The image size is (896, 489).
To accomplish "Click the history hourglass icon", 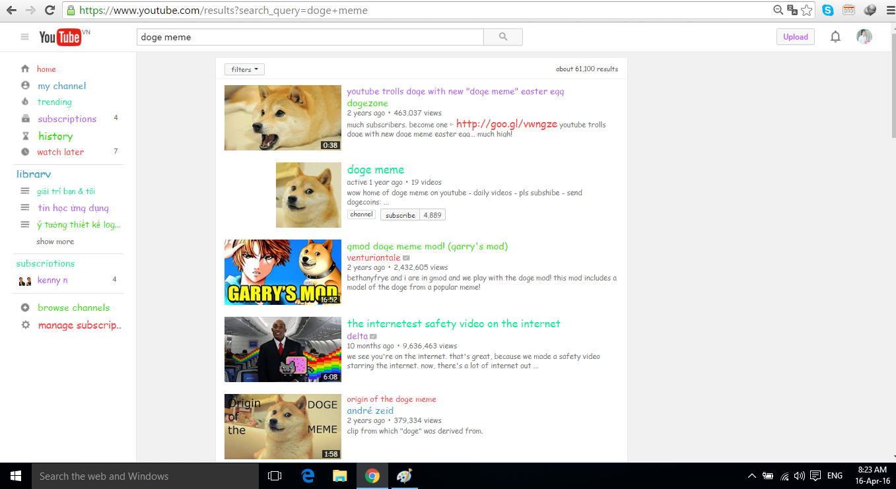I will 25,136.
